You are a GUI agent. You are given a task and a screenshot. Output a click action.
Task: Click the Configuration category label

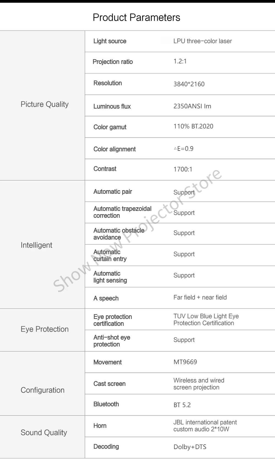pyautogui.click(x=43, y=390)
